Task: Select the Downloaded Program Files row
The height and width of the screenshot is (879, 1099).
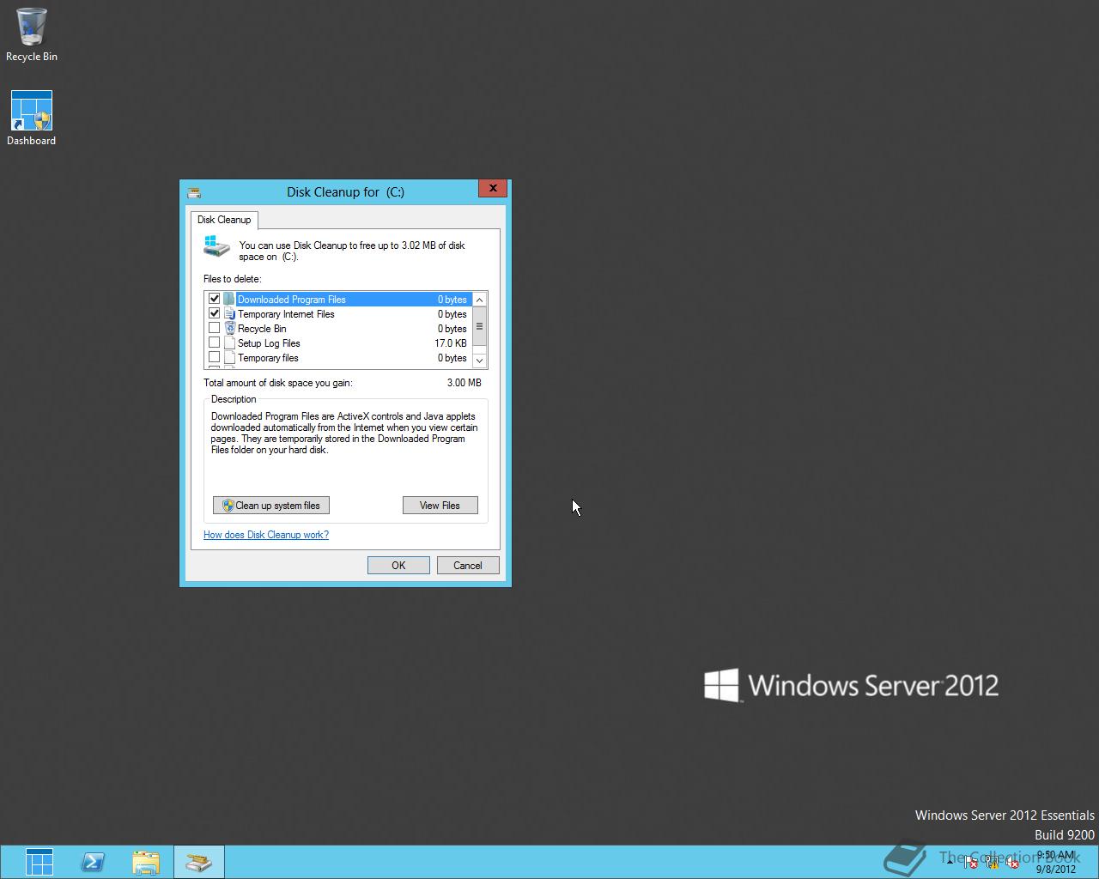Action: (338, 300)
